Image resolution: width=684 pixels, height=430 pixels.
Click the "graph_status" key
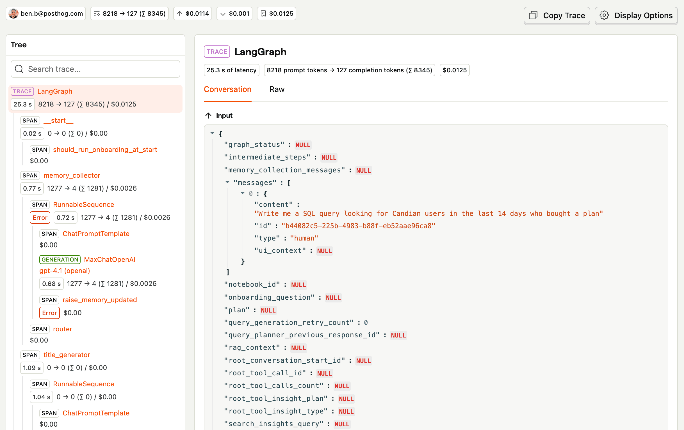pyautogui.click(x=254, y=145)
